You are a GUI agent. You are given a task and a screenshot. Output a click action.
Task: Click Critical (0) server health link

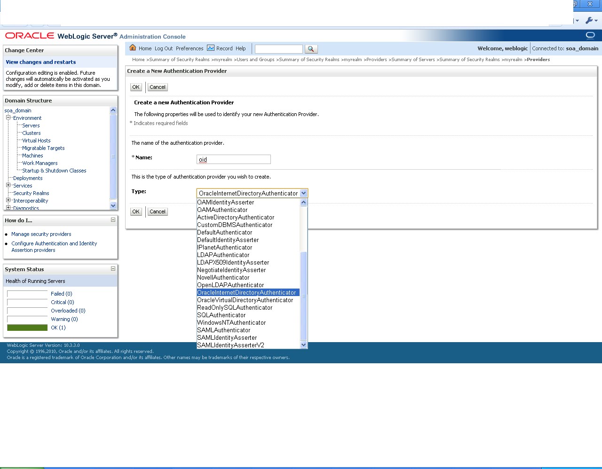[x=63, y=302]
